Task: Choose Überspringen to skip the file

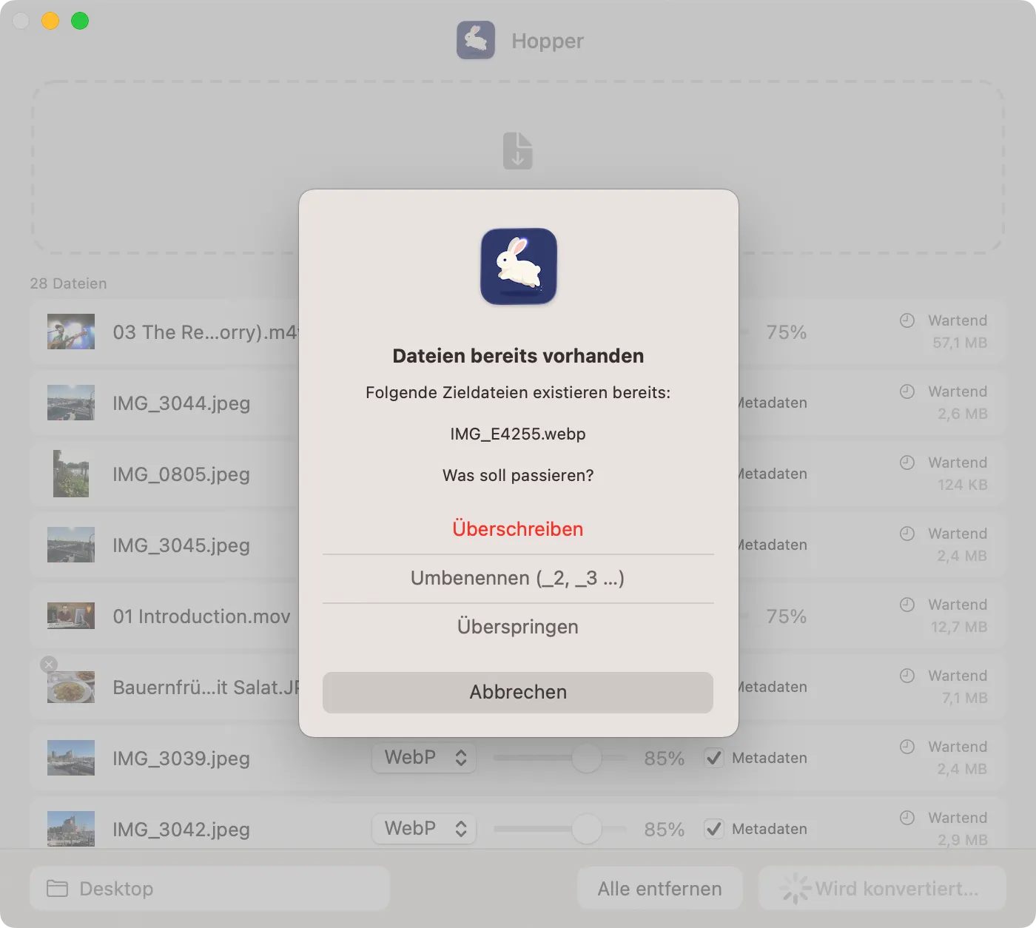Action: tap(517, 627)
